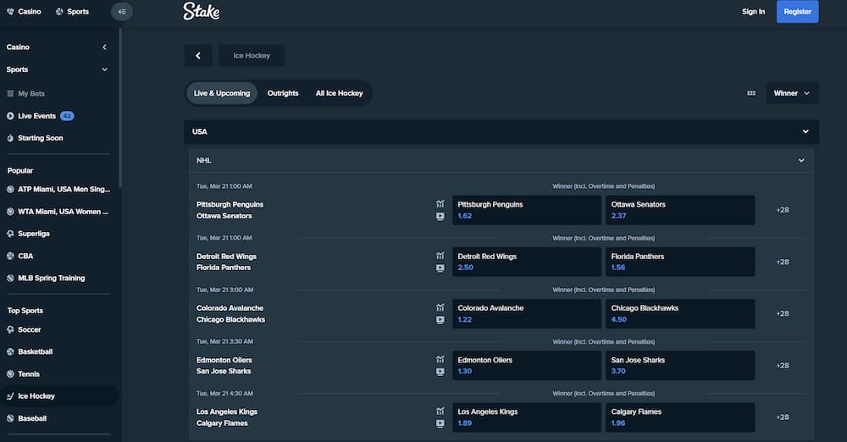
Task: Bet on Florida Panthers at 1.56
Action: [680, 262]
